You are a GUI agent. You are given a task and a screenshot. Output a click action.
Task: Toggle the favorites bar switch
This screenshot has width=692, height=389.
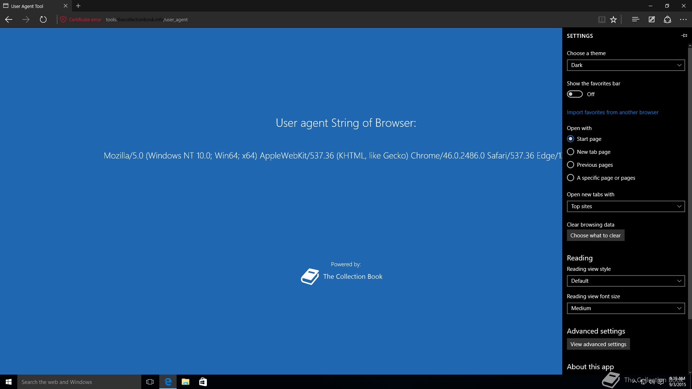pos(575,94)
